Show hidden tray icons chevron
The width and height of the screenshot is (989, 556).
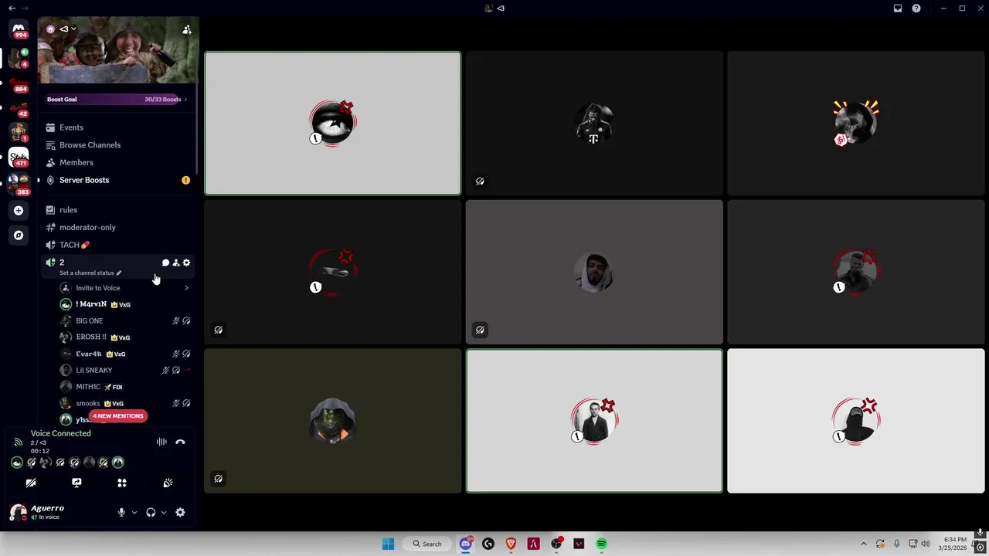tap(864, 544)
